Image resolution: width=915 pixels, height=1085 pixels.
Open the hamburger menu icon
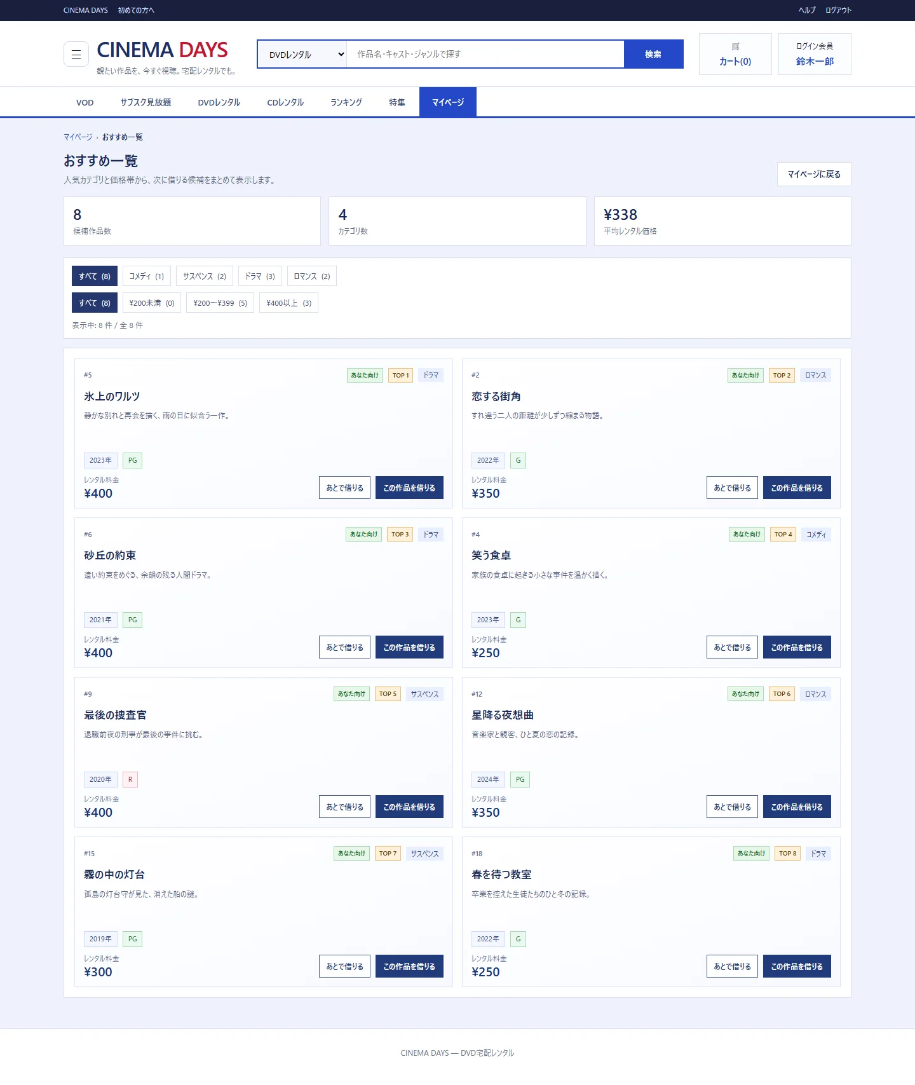tap(76, 54)
